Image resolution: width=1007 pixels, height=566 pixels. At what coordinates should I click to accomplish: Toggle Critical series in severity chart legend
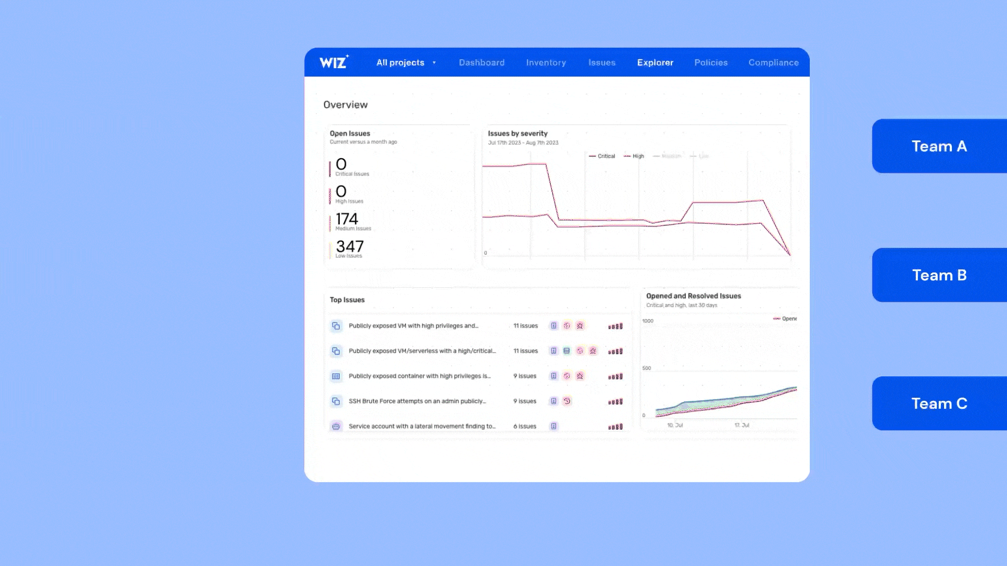[602, 156]
